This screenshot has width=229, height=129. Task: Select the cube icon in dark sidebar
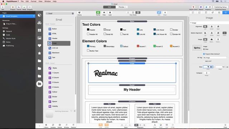(39, 15)
